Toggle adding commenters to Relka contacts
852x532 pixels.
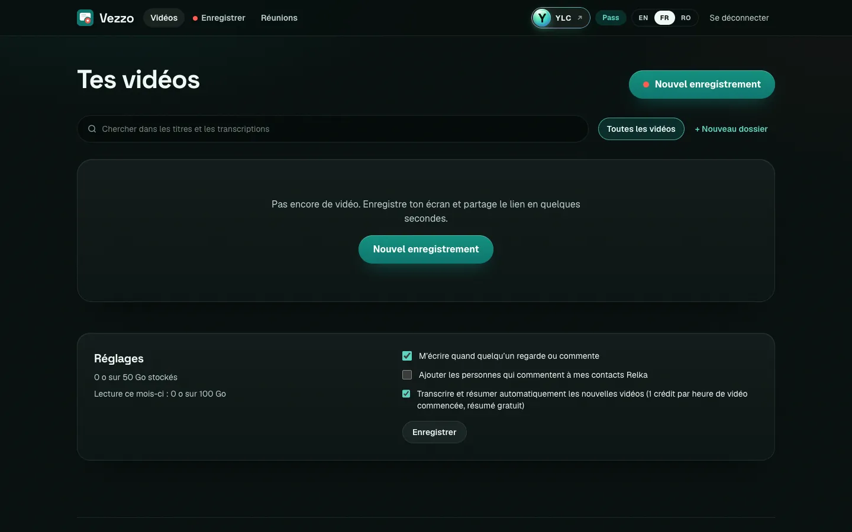click(407, 375)
